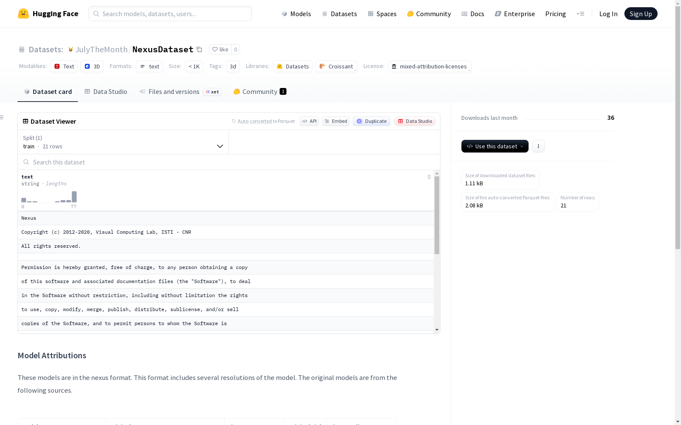Click the search magnifier icon in top bar
681x425 pixels.
tap(97, 14)
